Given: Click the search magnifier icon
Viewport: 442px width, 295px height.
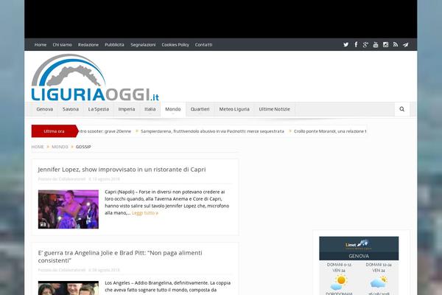Looking at the screenshot, I should (x=402, y=109).
